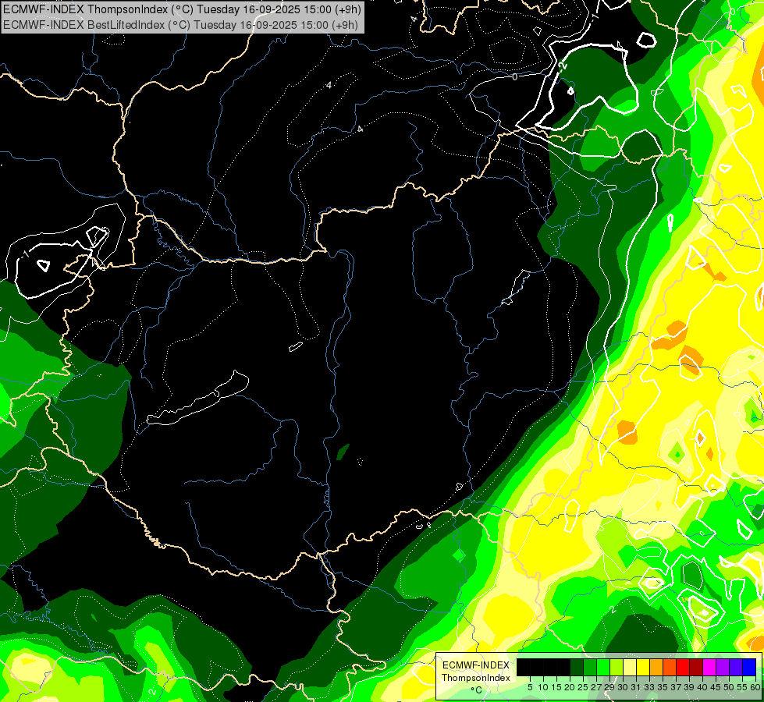The width and height of the screenshot is (764, 702).
Task: Click legend scale value 10
Action: (x=543, y=687)
